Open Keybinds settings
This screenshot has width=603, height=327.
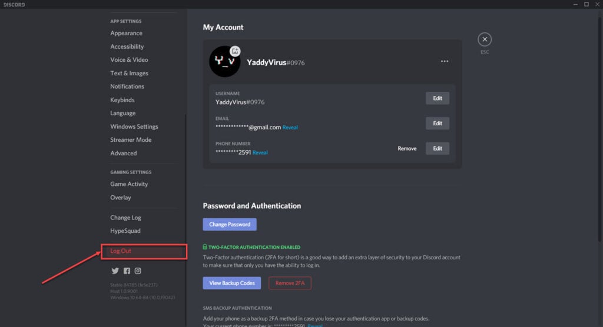tap(122, 100)
